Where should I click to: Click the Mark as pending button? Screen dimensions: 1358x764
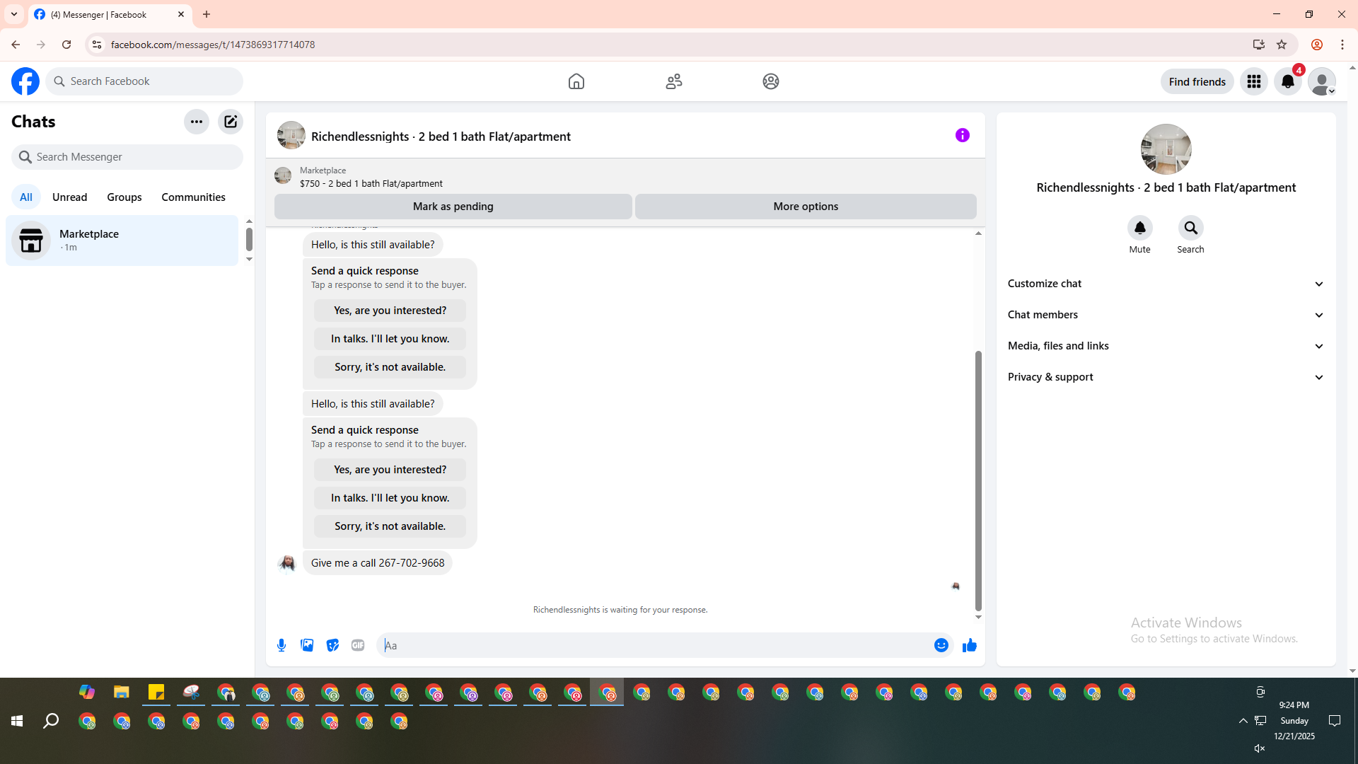453,207
